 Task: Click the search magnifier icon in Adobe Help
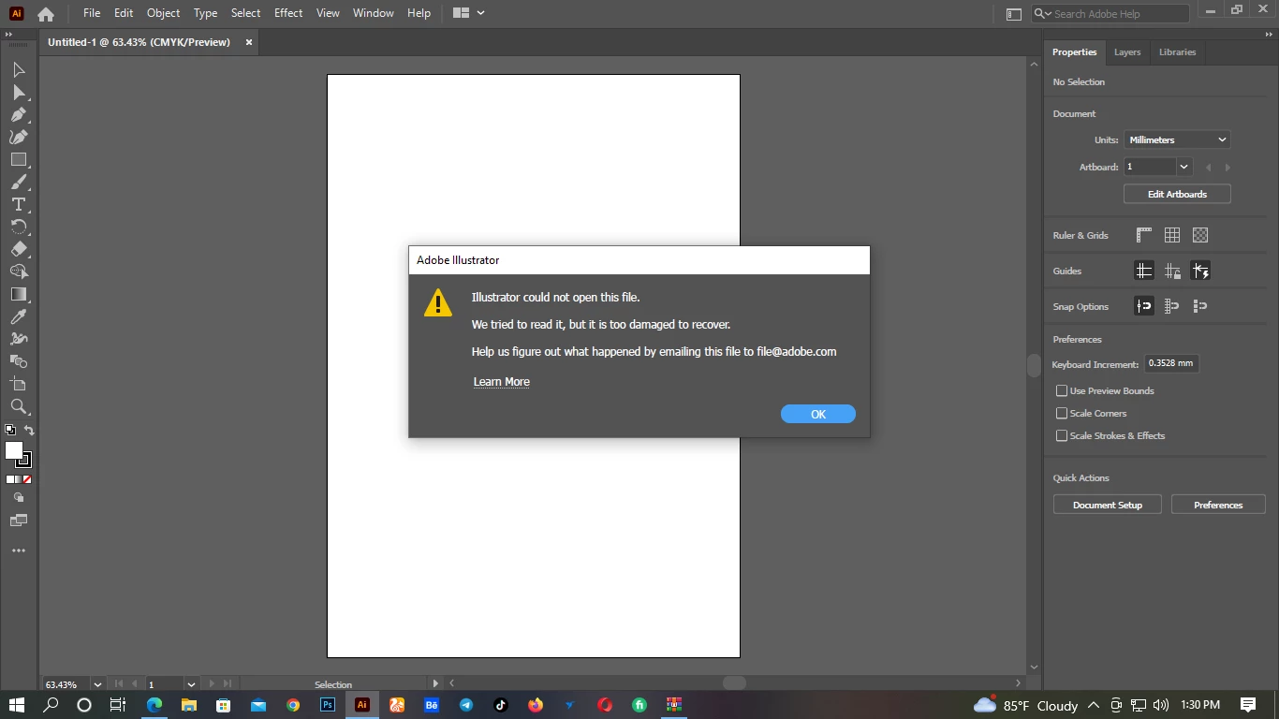1043,13
